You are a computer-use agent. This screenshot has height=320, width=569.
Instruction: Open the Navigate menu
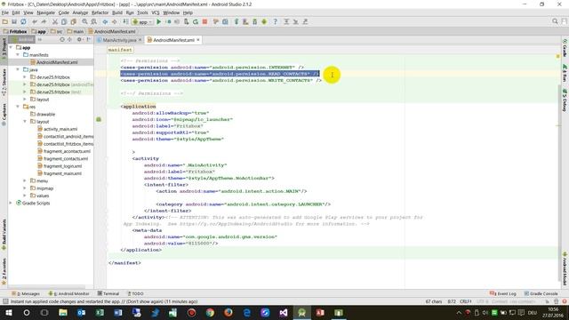coord(45,12)
